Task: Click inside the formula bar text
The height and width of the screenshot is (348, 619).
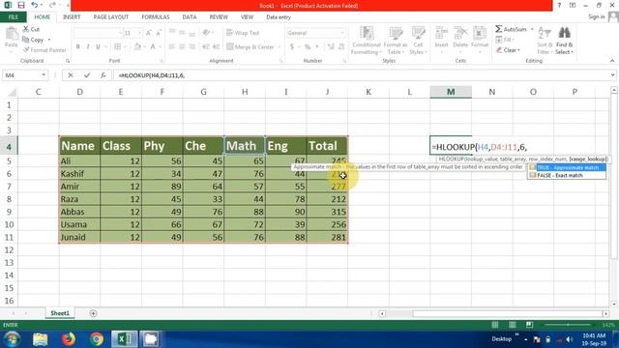Action: 152,75
